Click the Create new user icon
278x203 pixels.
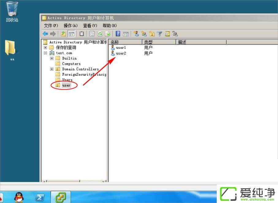[x=136, y=34]
